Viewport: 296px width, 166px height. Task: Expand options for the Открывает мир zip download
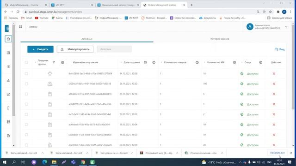pos(177,153)
